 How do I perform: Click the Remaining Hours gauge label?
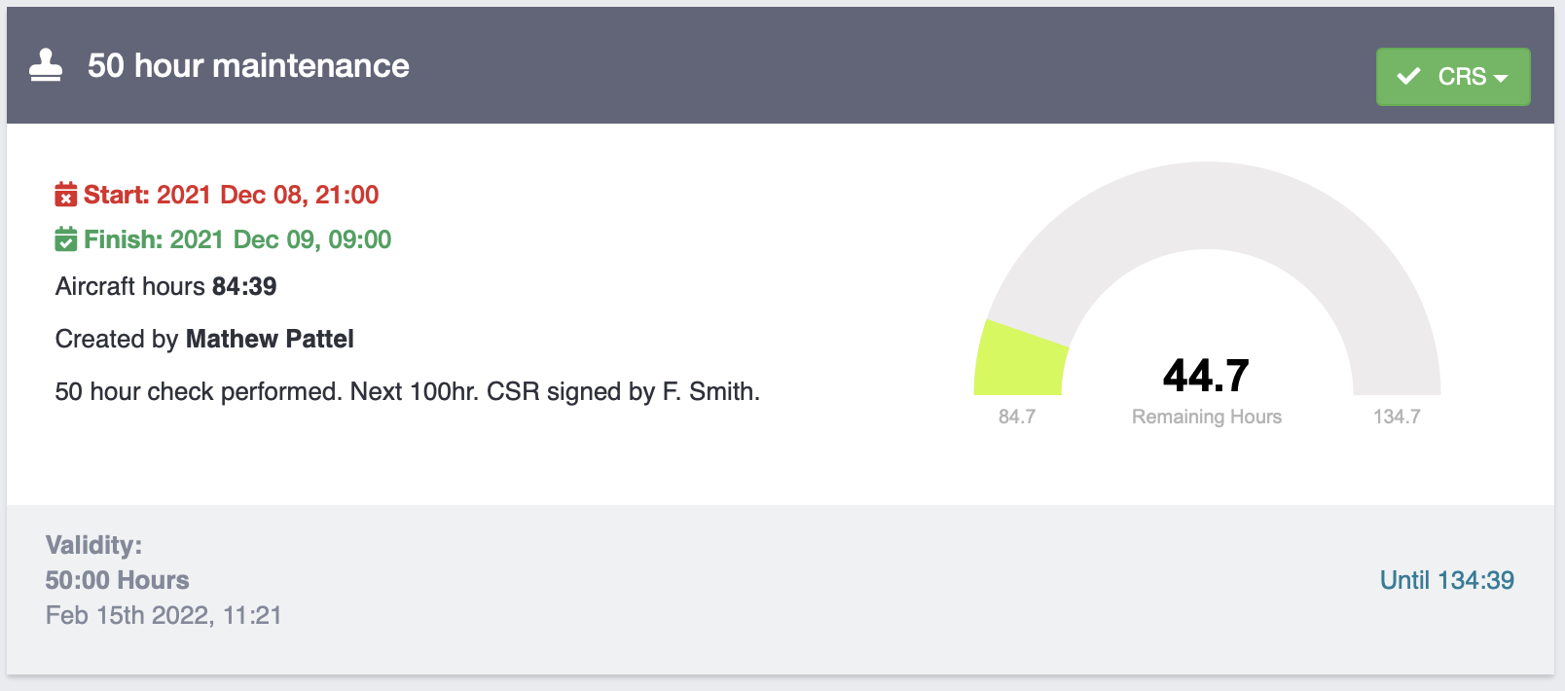click(x=1206, y=417)
